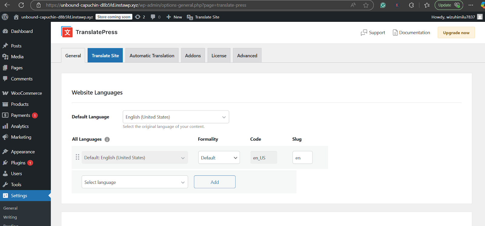The width and height of the screenshot is (485, 226).
Task: Open the Select language dropdown
Action: tap(135, 182)
